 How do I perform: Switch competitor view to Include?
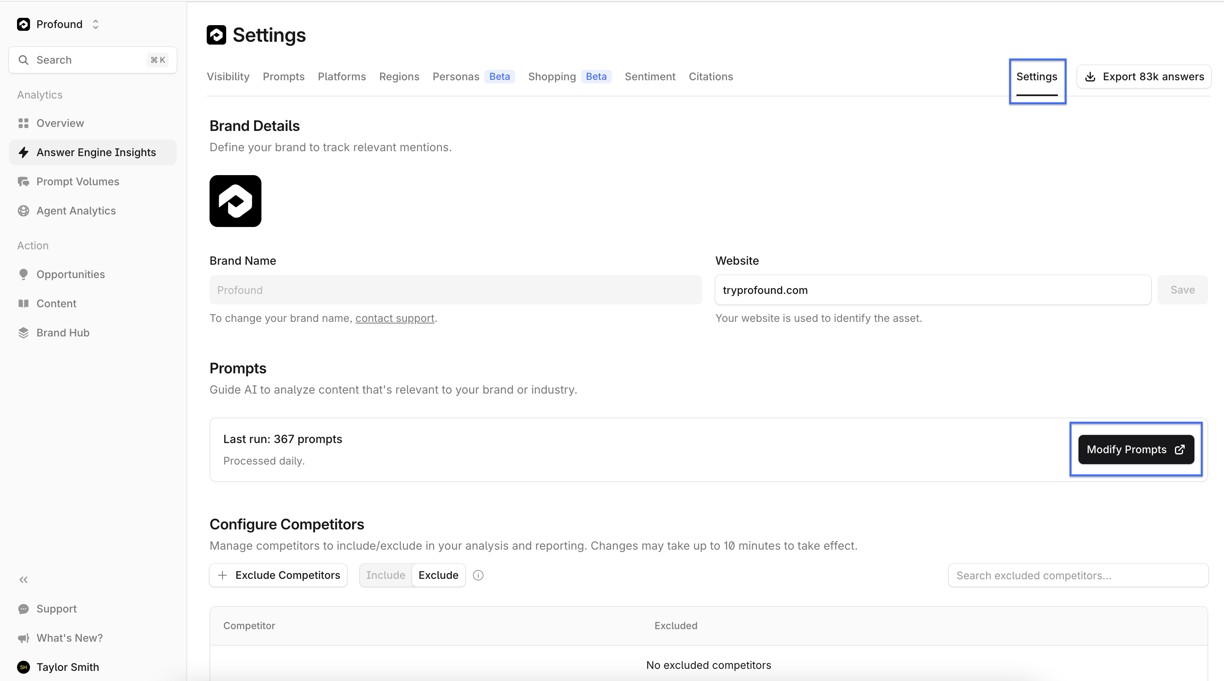(x=385, y=575)
